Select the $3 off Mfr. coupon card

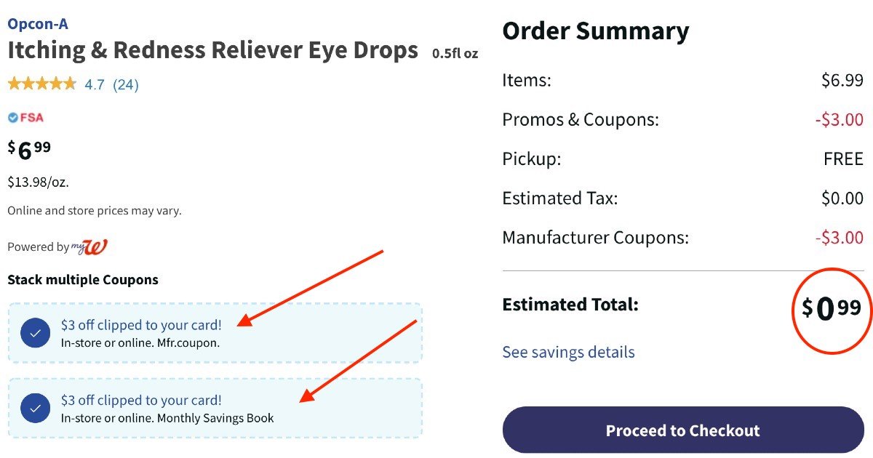[x=215, y=333]
